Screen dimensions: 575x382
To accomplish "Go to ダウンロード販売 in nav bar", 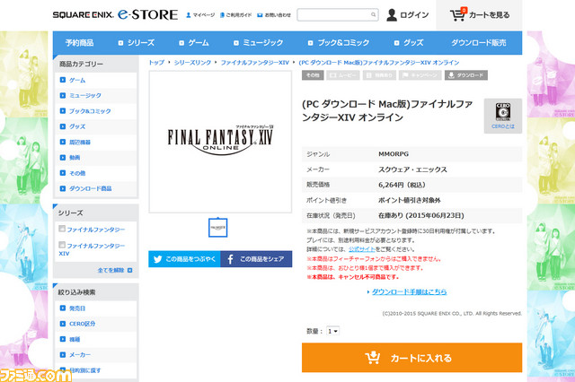I will pos(479,43).
